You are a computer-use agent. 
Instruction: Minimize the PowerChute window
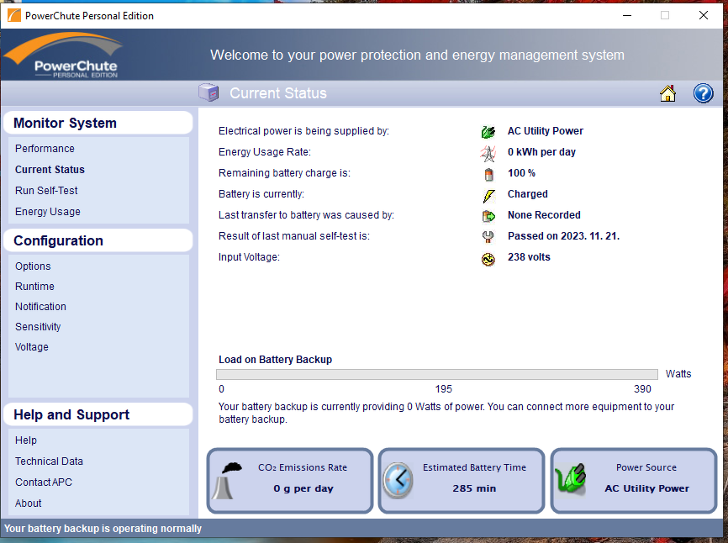tap(627, 15)
